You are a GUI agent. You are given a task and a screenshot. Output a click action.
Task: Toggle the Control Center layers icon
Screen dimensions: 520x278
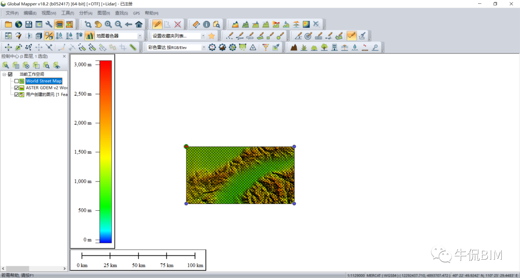coord(59,24)
